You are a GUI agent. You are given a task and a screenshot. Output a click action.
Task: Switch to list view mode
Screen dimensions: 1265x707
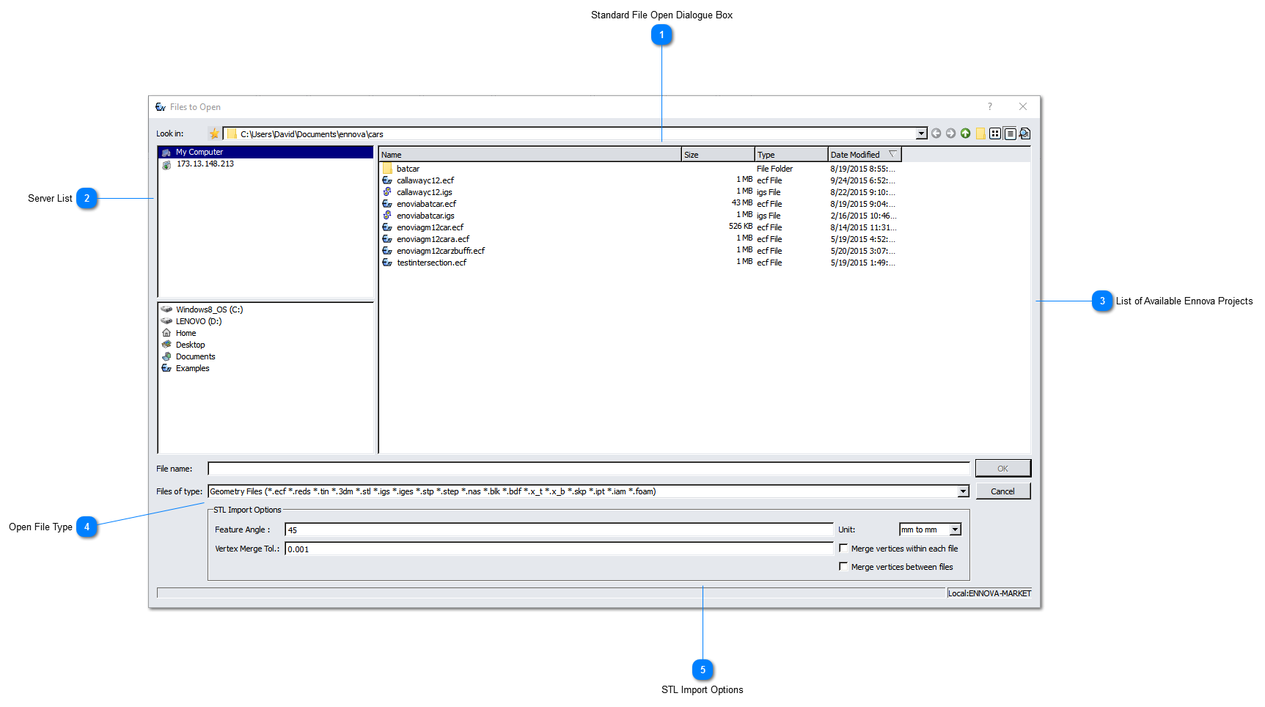(x=996, y=133)
